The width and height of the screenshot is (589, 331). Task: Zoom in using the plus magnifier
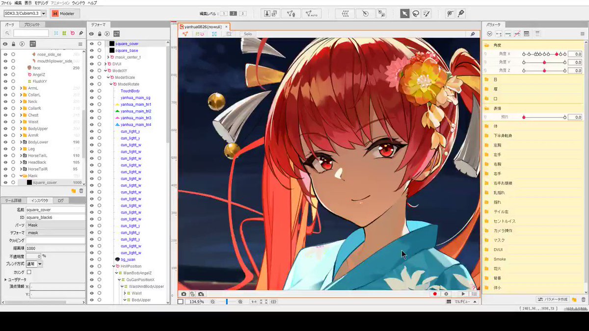coord(241,302)
